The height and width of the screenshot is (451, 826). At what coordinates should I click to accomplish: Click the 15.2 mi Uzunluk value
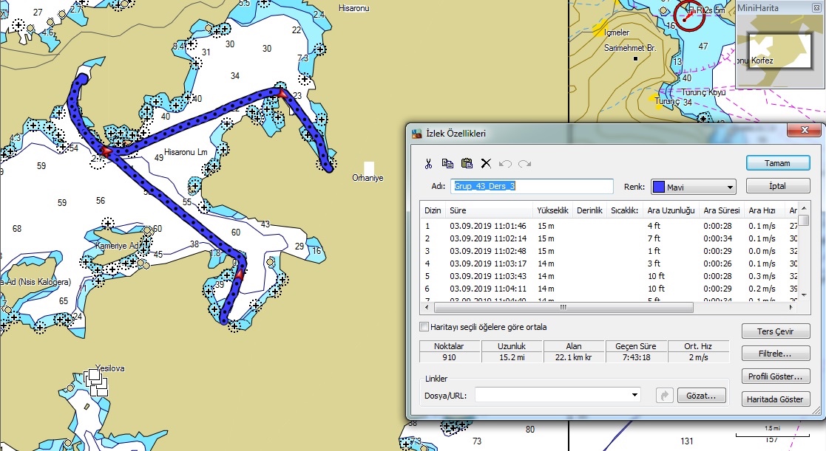click(x=512, y=357)
